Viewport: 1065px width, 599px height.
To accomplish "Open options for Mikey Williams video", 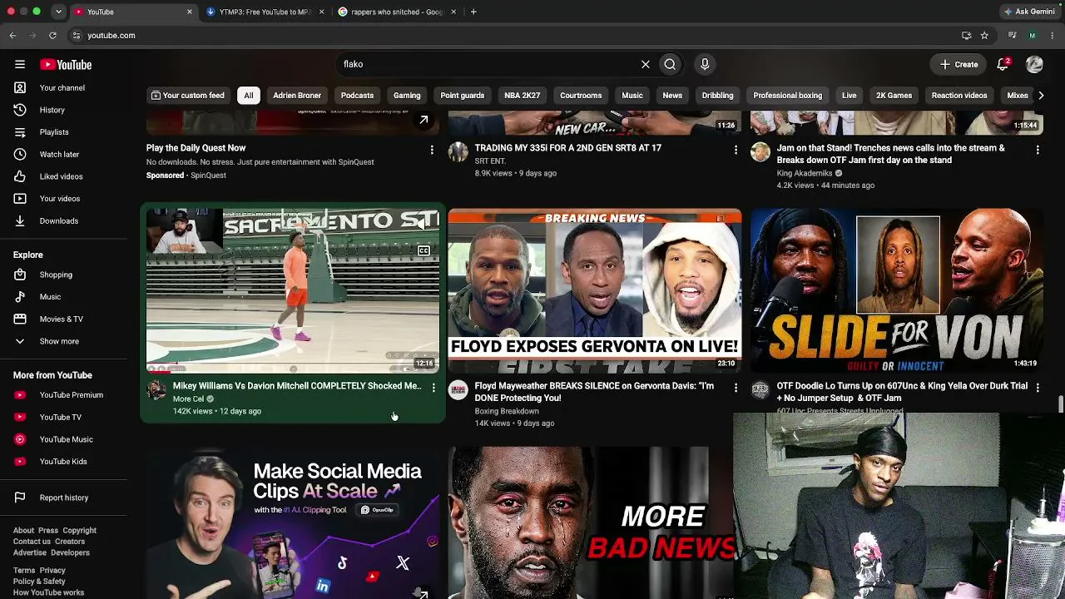I will (433, 388).
